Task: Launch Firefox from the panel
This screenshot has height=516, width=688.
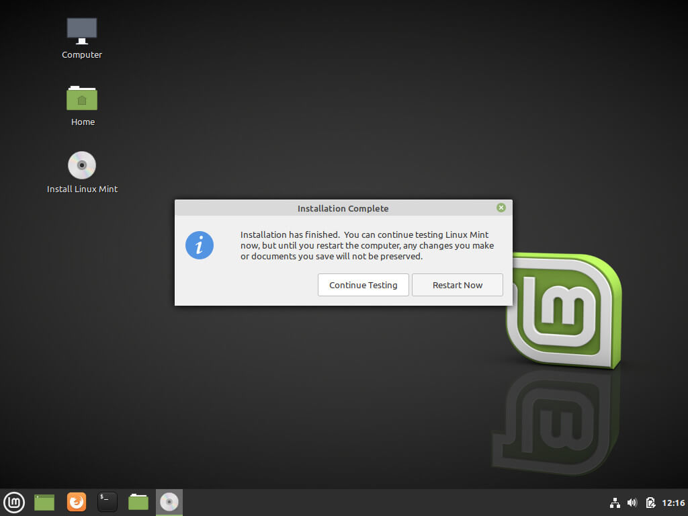Action: pos(77,503)
